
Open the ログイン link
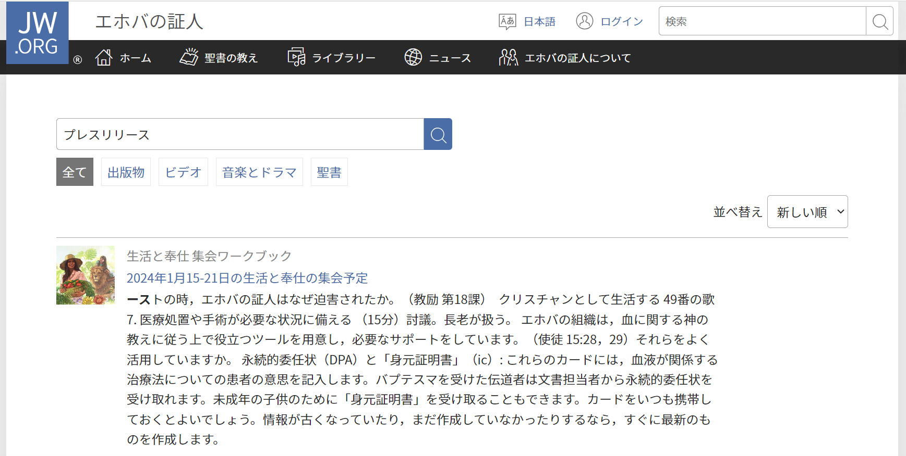[x=622, y=21]
